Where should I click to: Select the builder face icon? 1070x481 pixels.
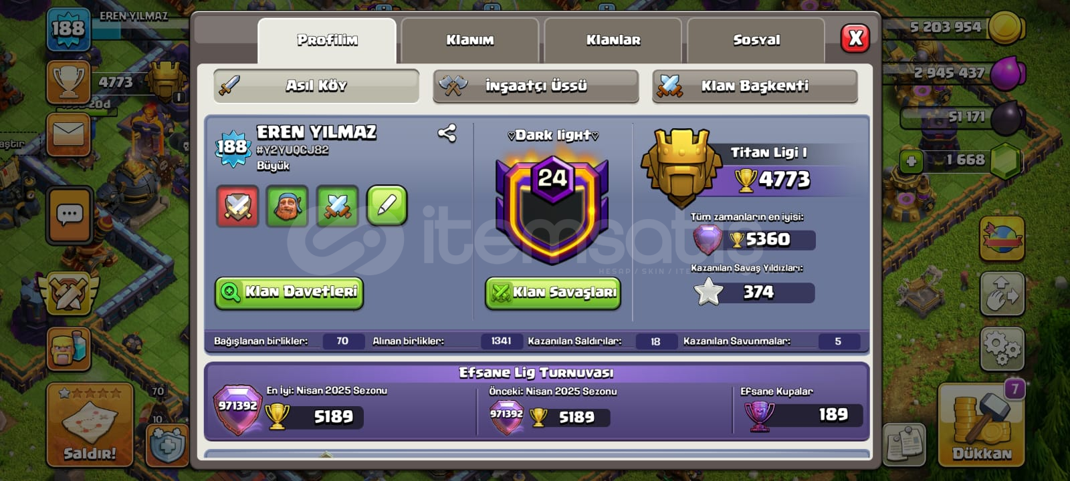[287, 206]
